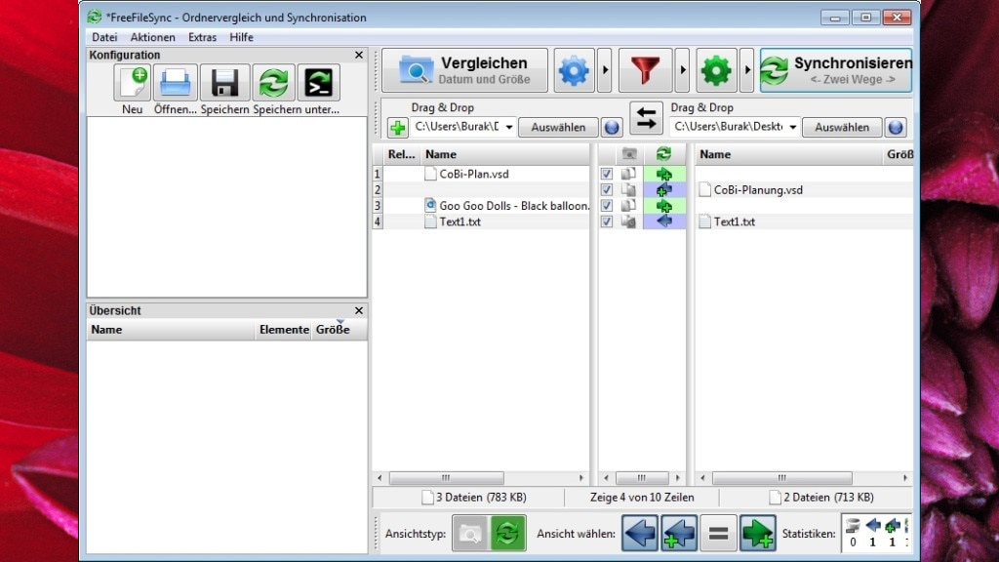Image resolution: width=999 pixels, height=562 pixels.
Task: Click Rel... column header
Action: pos(401,154)
